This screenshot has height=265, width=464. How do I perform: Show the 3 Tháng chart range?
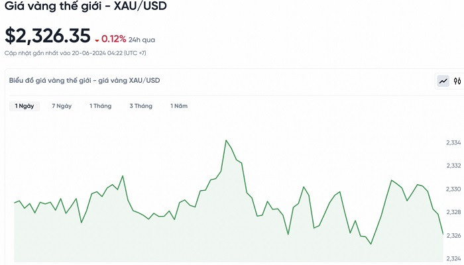pyautogui.click(x=141, y=106)
